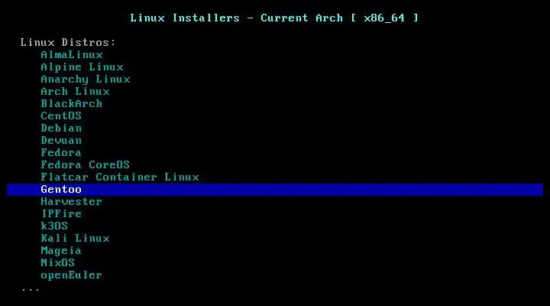
Task: Choose Kali Linux from the list
Action: [x=75, y=238]
